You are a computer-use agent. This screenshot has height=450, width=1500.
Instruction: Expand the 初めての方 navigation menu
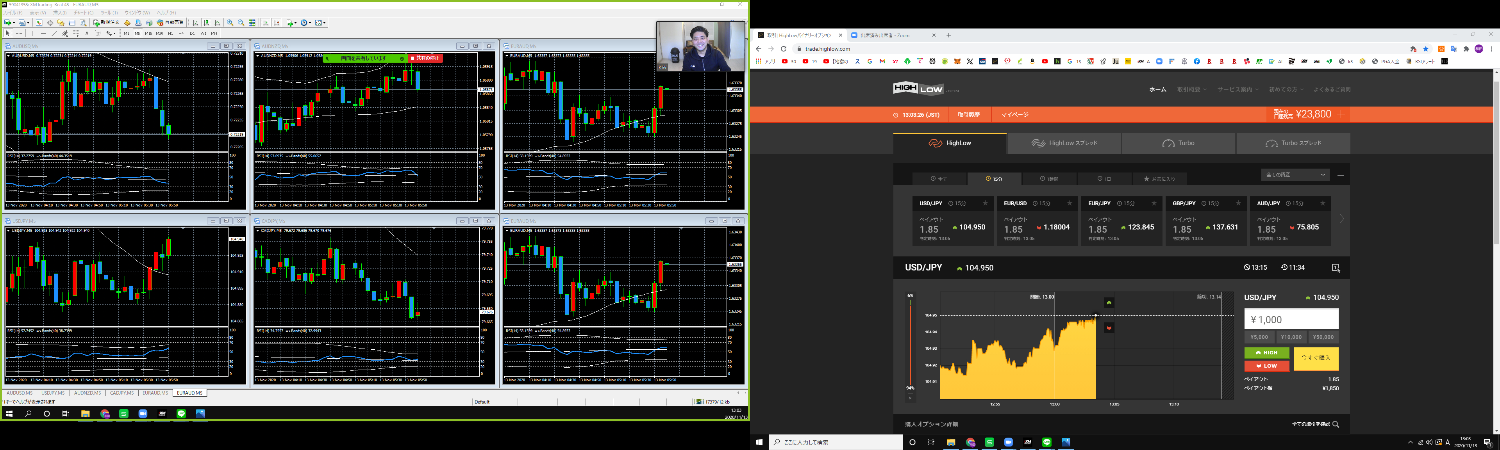(1286, 90)
